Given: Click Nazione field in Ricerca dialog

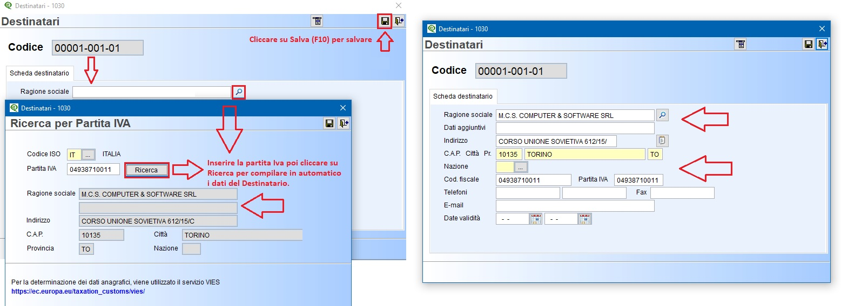Looking at the screenshot, I should 191,249.
